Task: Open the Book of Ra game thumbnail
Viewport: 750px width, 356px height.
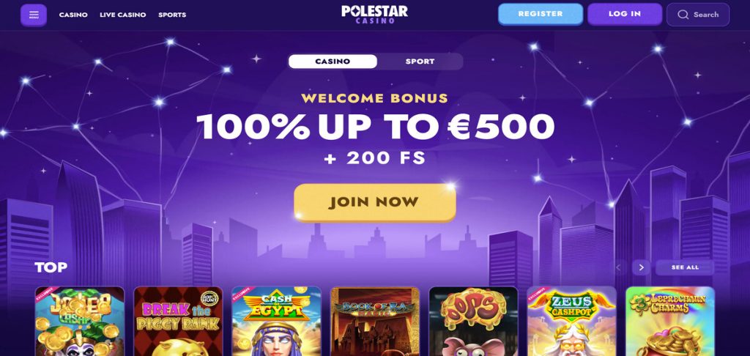Action: click(375, 321)
